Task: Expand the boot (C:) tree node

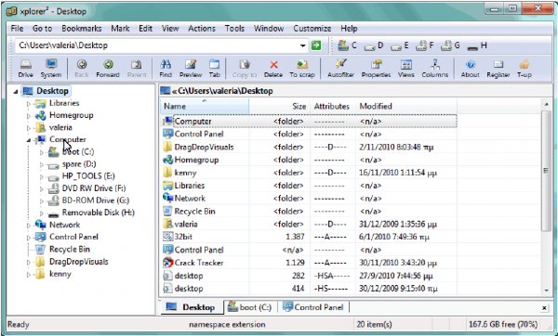Action: point(42,152)
